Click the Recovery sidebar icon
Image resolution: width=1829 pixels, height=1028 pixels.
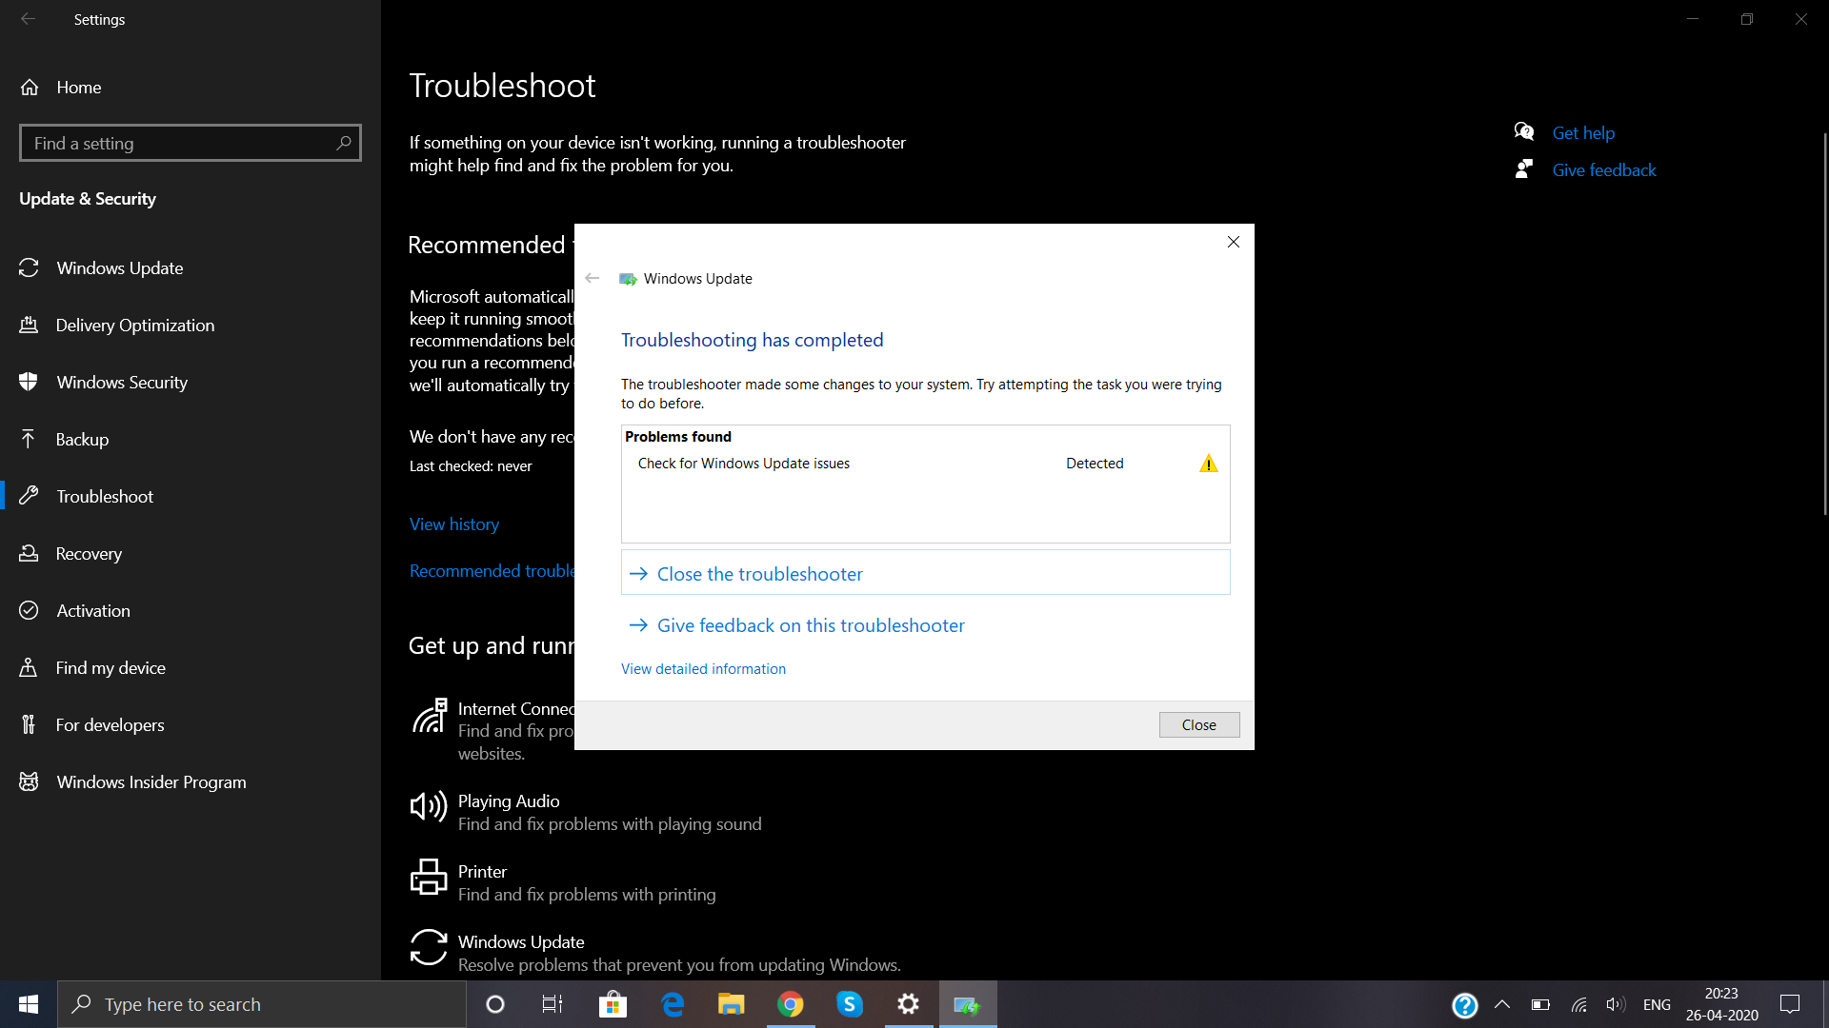click(29, 553)
